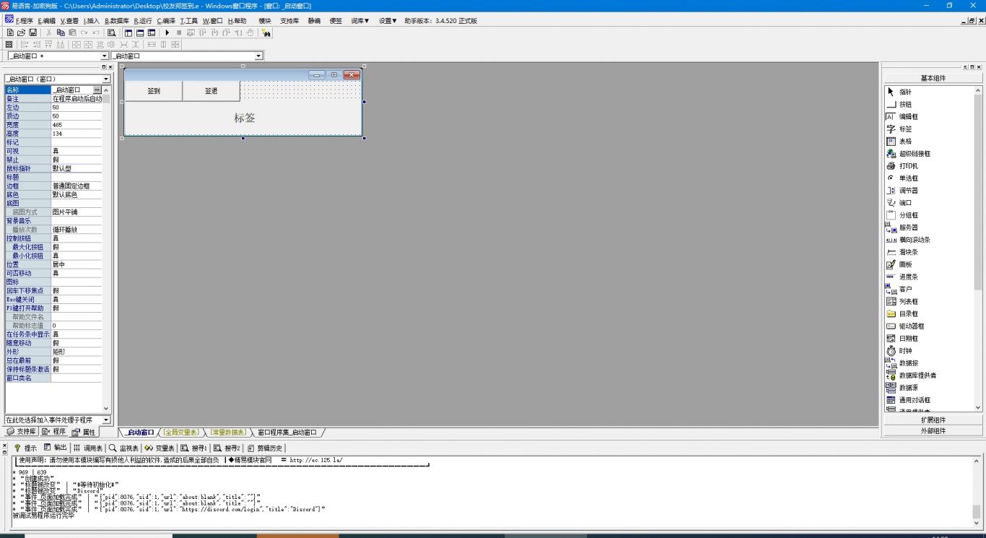The width and height of the screenshot is (986, 538).
Task: Select the 服务器 server component
Action: 902,227
